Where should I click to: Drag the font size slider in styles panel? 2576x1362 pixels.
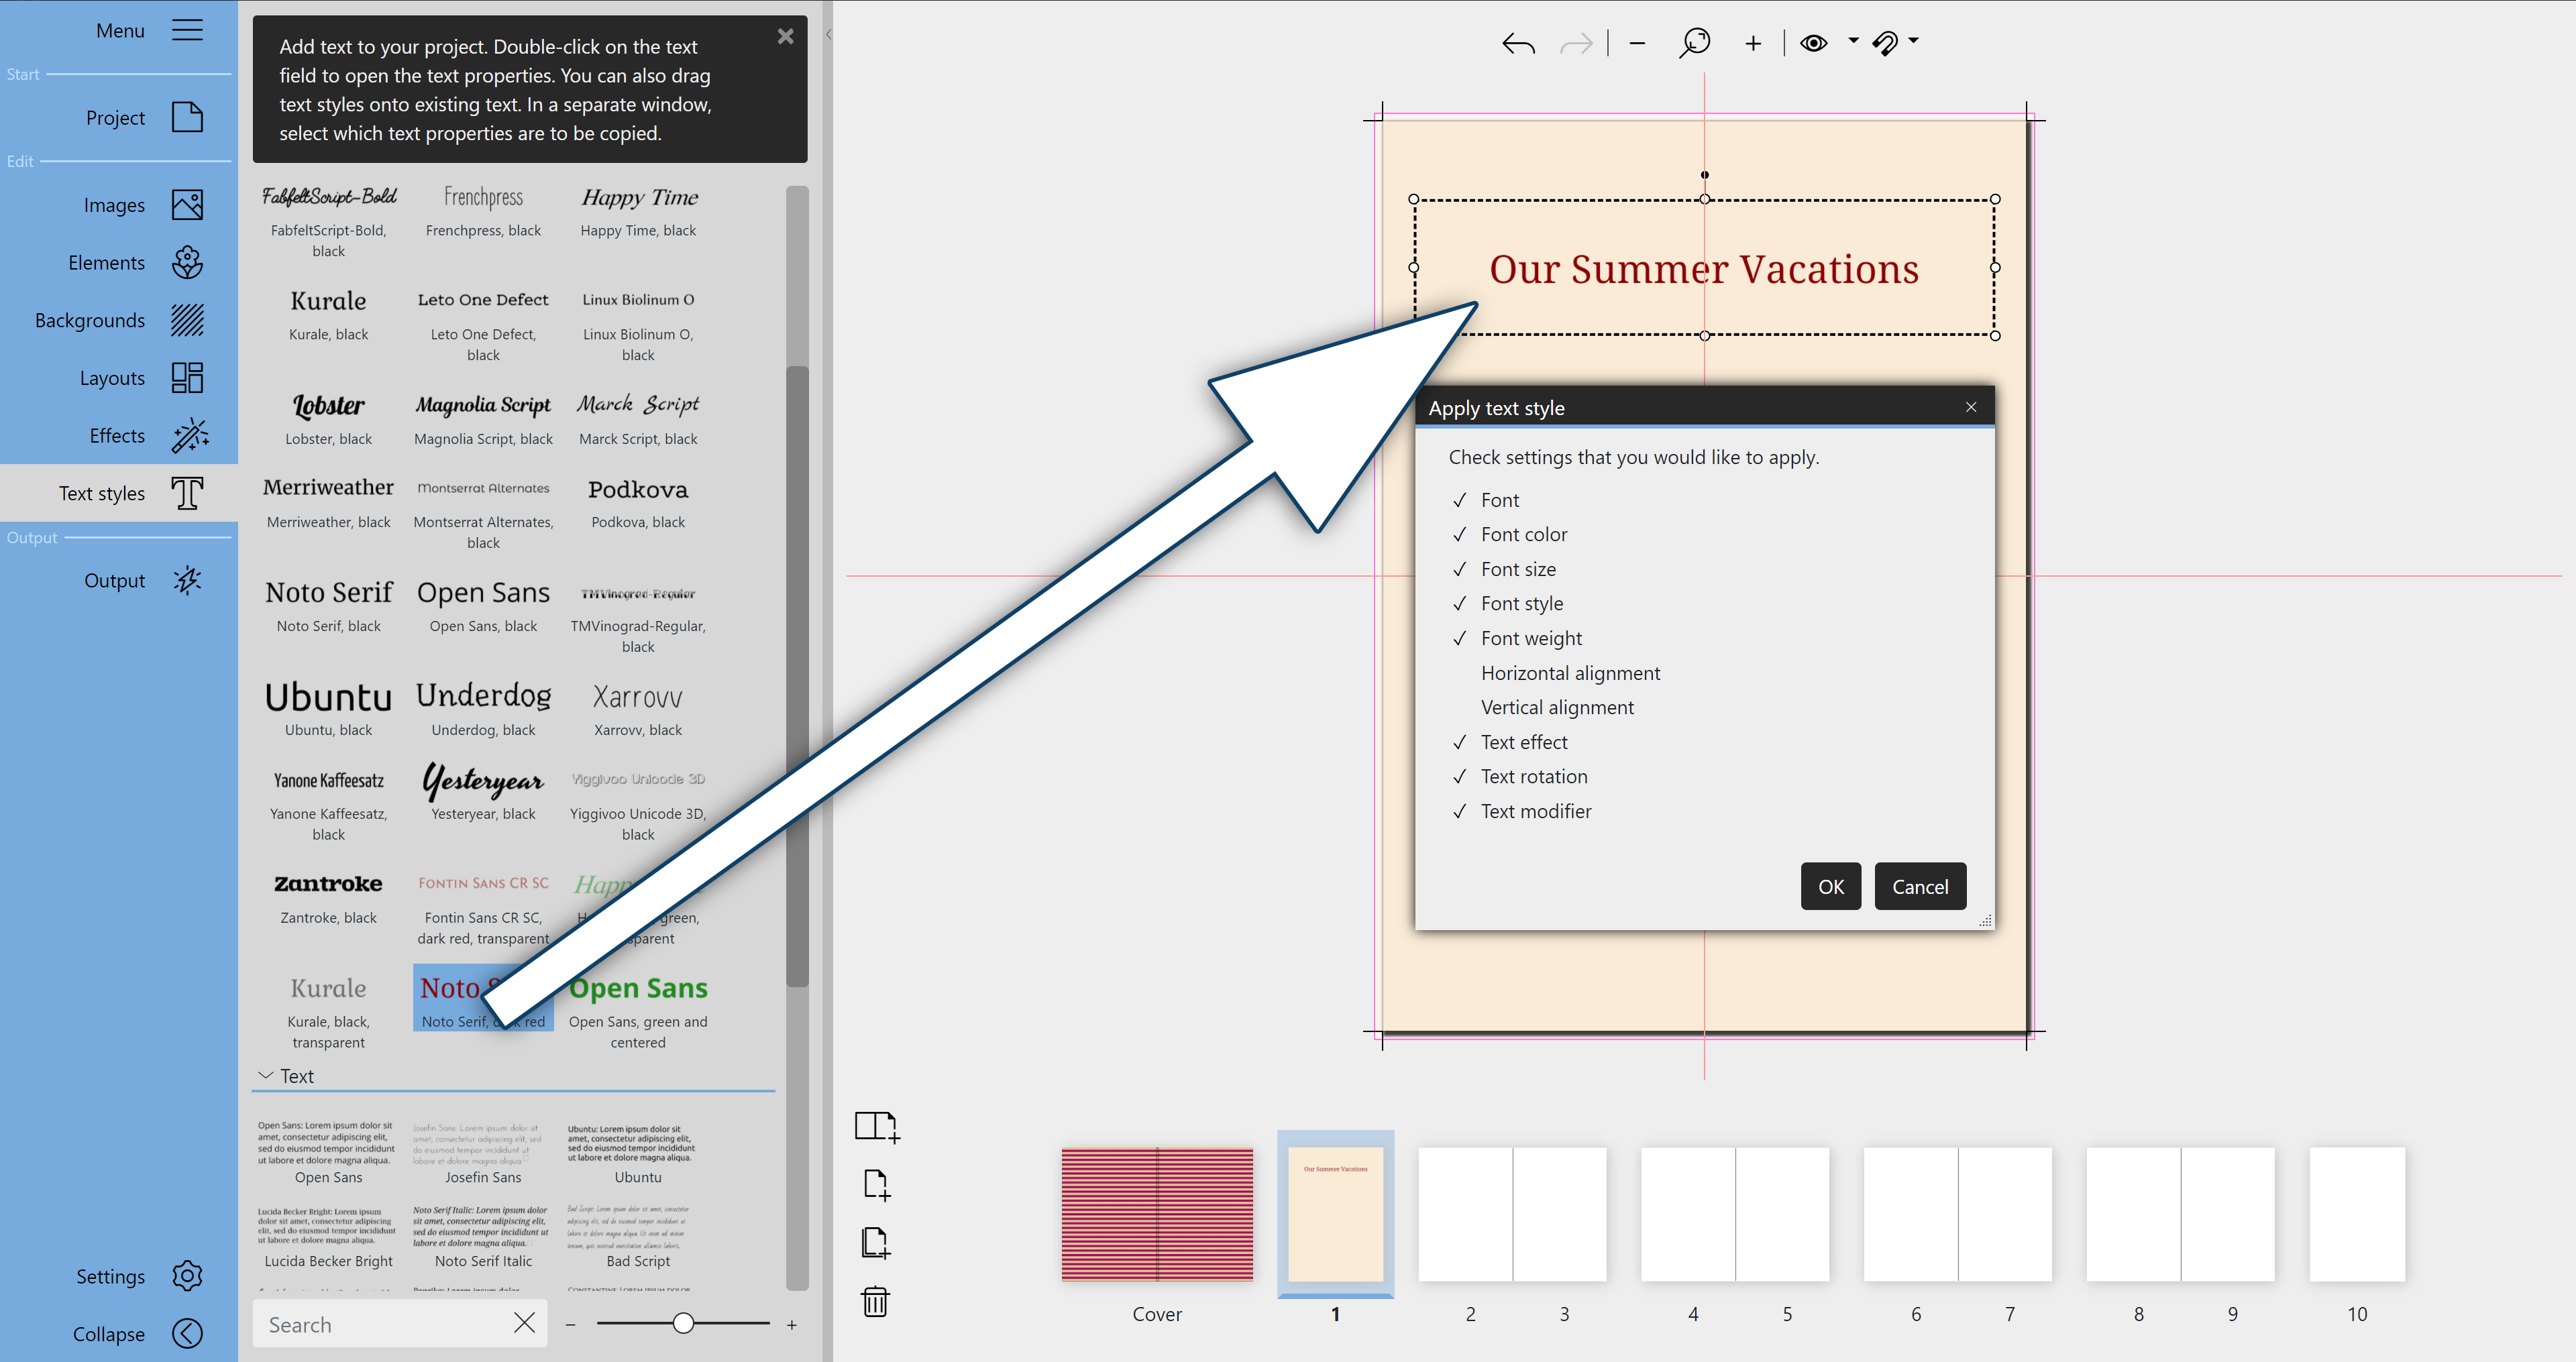(x=683, y=1324)
